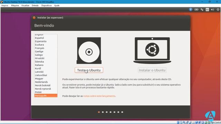Click the last white progress dot
Viewport: 221px width, 124px height.
click(x=122, y=112)
